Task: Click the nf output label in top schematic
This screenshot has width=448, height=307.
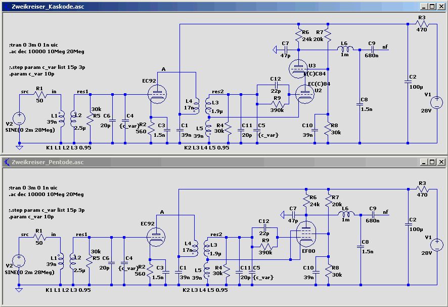Action: 385,47
